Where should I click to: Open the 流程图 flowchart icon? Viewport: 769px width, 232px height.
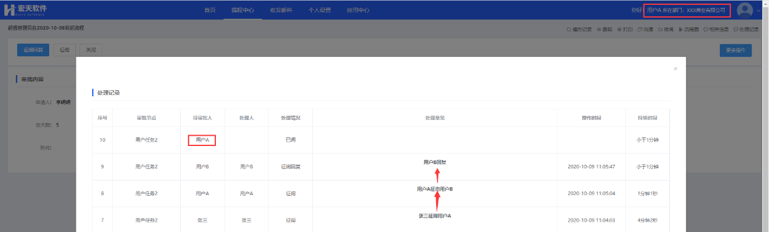click(x=680, y=29)
